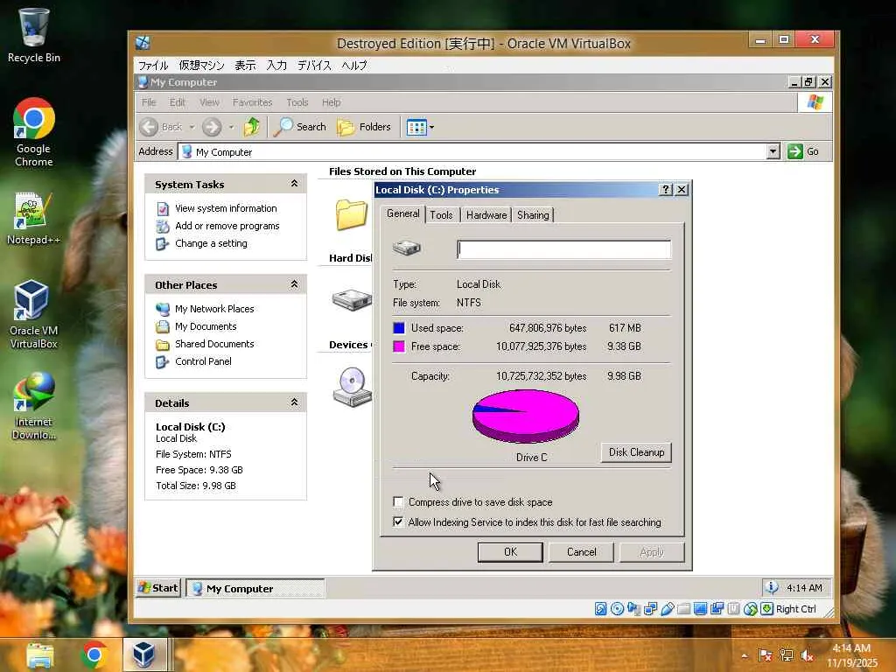Viewport: 896px width, 672px height.
Task: Open the Views icon in explorer toolbar
Action: point(416,127)
